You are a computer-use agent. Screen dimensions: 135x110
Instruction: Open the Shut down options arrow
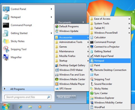[x=74, y=97]
